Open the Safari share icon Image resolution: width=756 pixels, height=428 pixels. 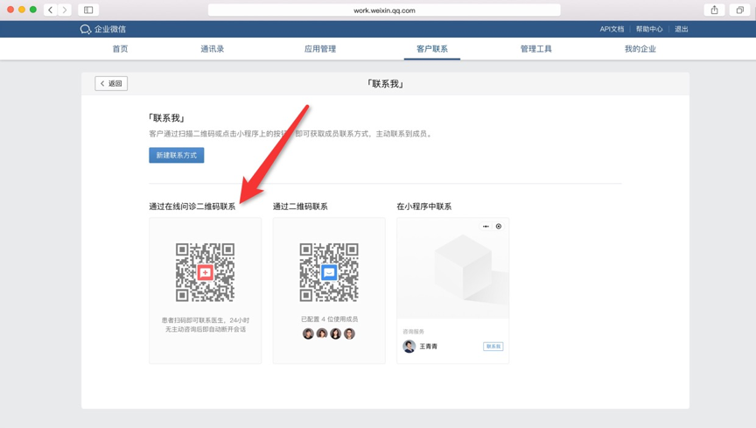tap(715, 10)
